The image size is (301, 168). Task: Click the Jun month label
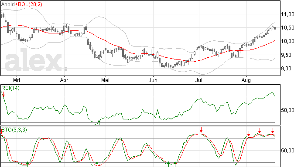tap(153, 80)
